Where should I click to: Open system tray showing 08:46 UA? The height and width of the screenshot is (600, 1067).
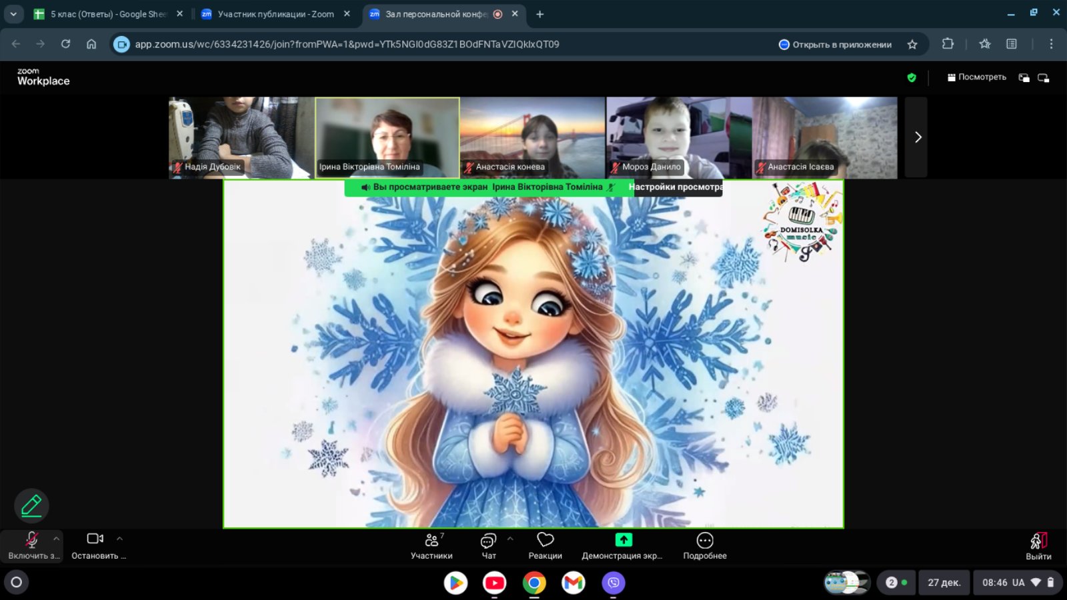(x=1018, y=582)
